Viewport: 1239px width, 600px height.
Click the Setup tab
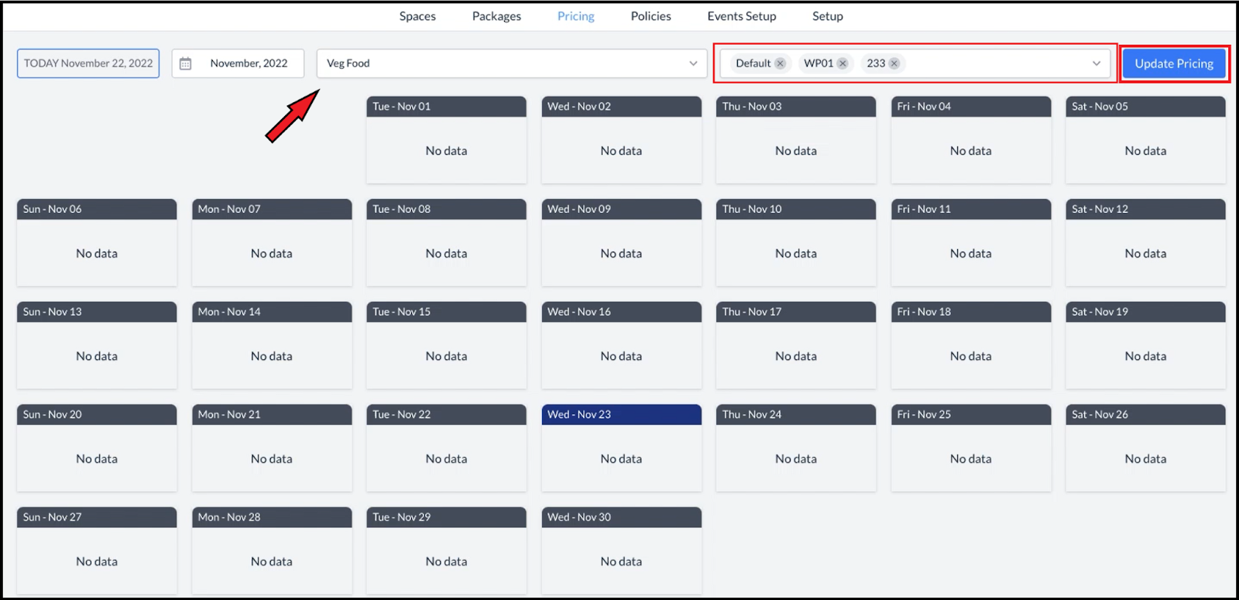click(x=827, y=16)
